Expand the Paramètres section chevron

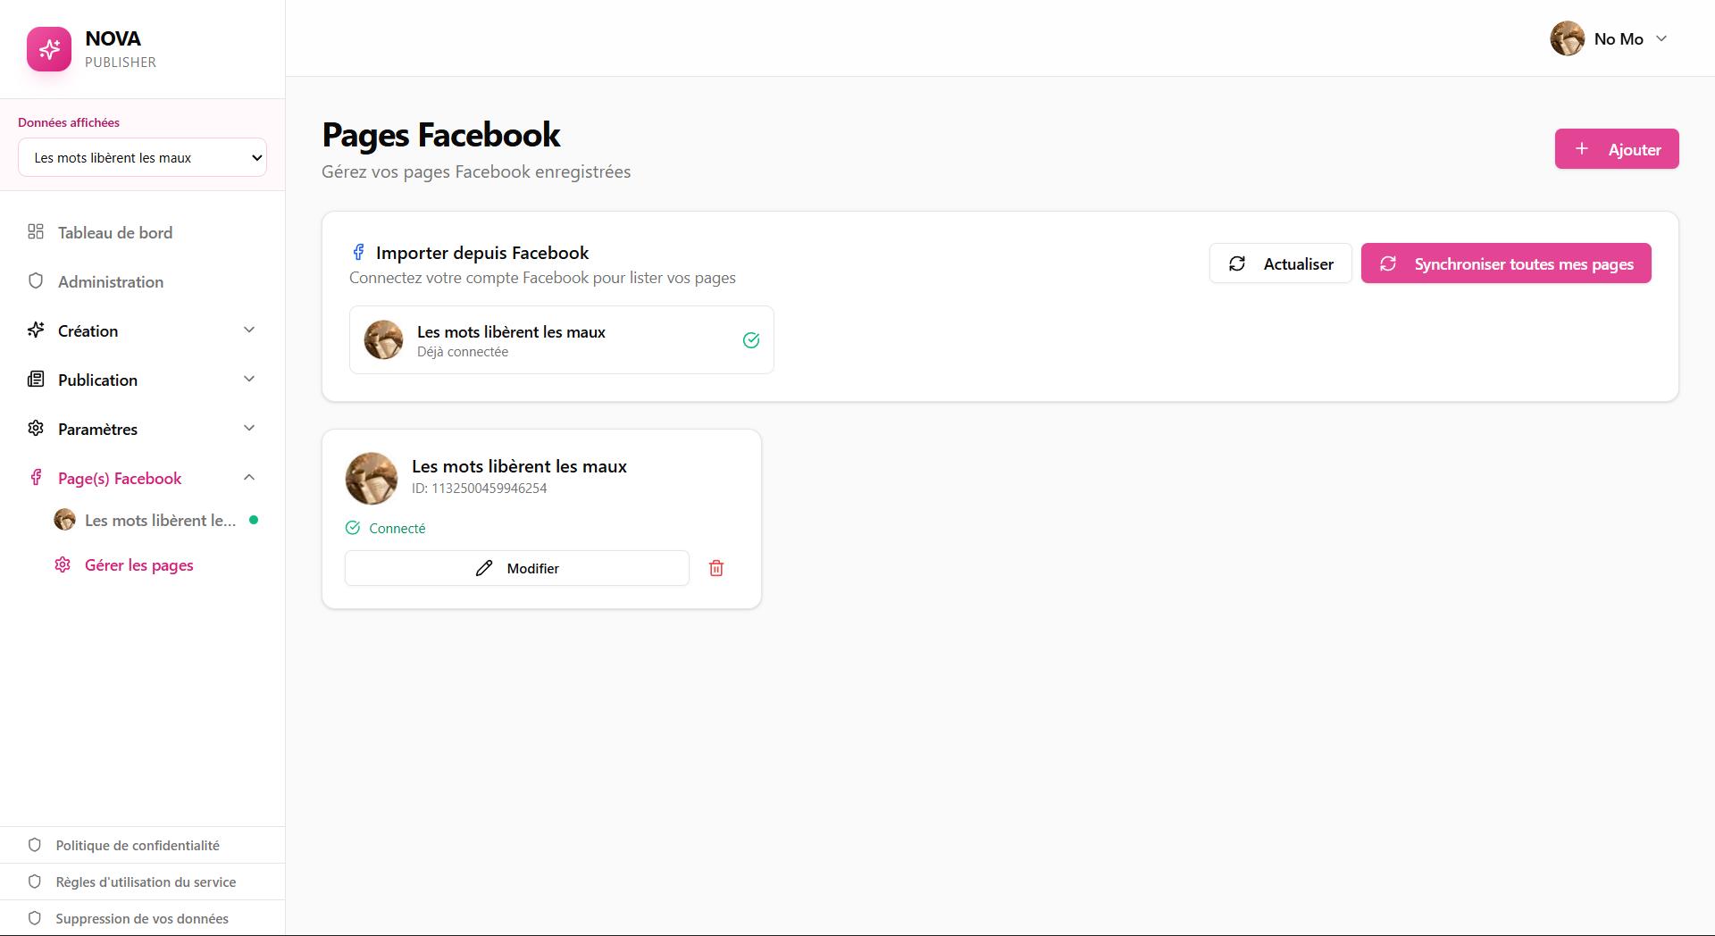point(249,428)
